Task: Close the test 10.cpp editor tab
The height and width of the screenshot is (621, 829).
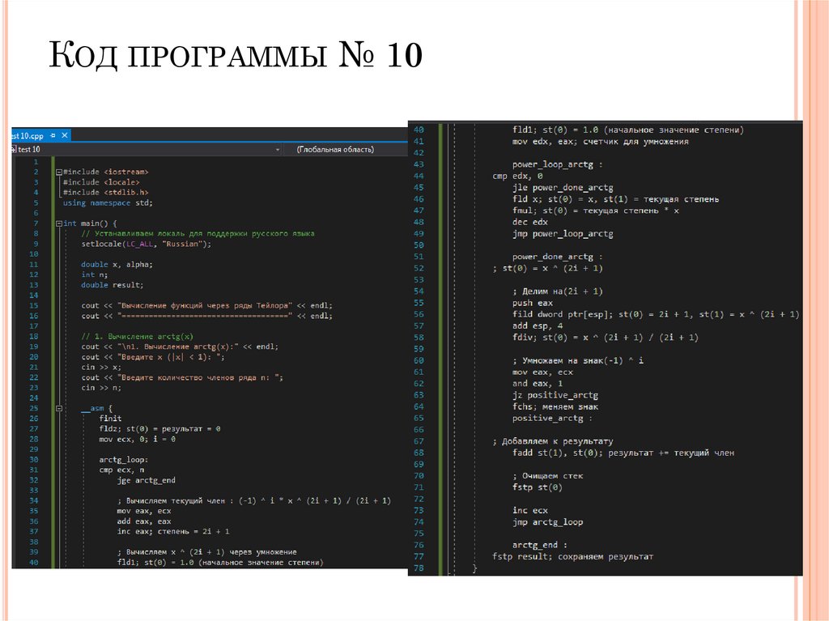Action: click(x=64, y=134)
